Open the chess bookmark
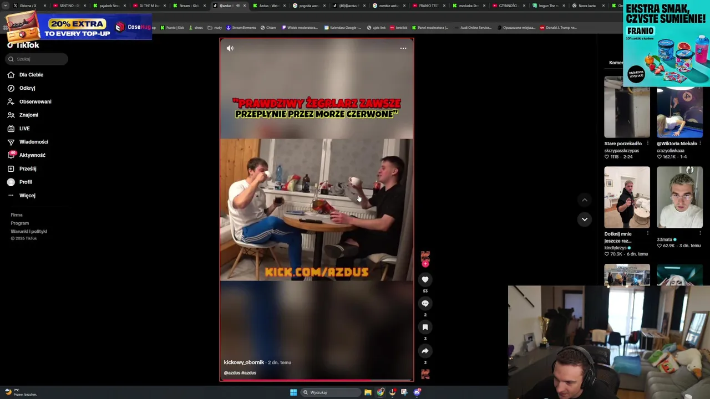Screen dimensions: 710x399 (x=196, y=28)
